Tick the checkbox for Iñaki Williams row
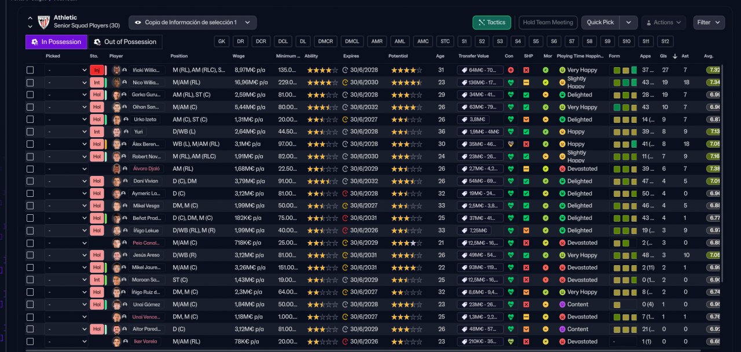 pyautogui.click(x=30, y=70)
